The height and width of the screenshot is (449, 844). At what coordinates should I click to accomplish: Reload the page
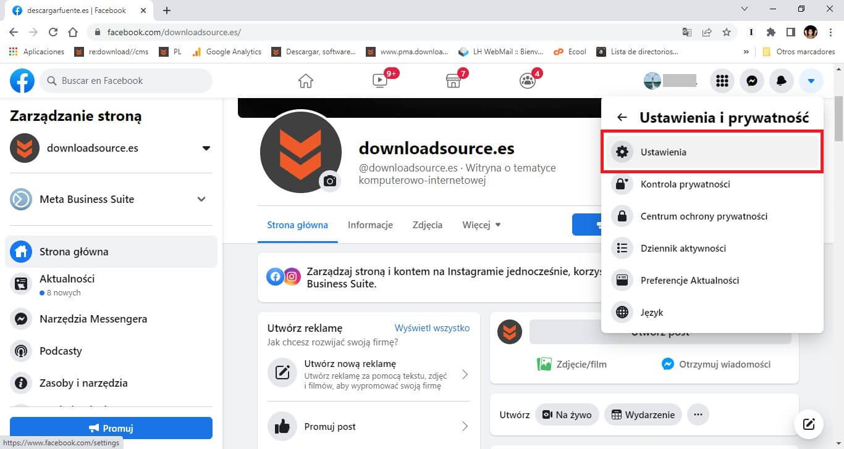(53, 32)
